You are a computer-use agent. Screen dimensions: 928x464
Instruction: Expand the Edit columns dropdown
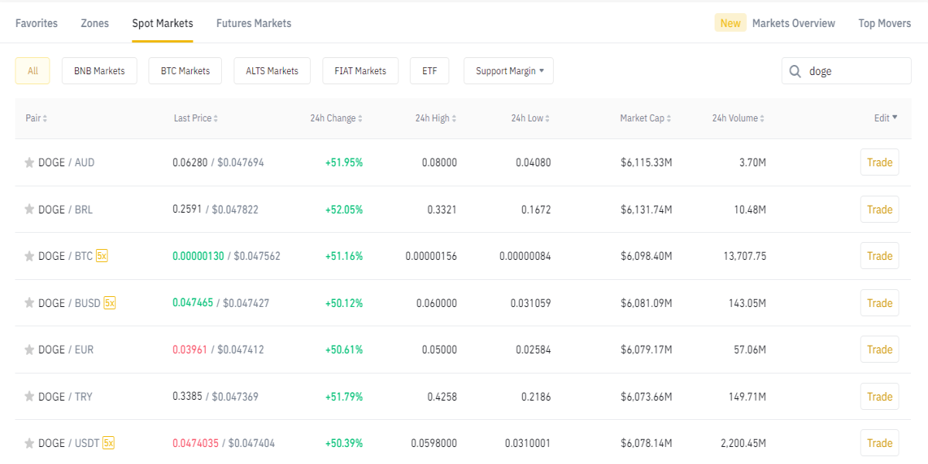click(x=886, y=118)
